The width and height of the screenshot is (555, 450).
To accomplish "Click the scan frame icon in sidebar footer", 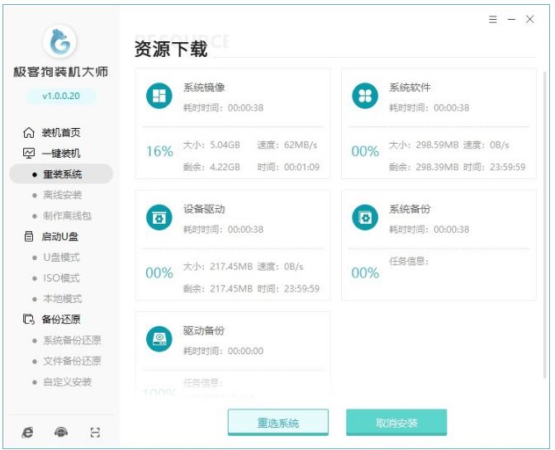I will 94,432.
